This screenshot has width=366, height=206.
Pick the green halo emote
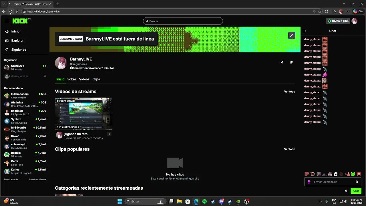tap(353, 174)
